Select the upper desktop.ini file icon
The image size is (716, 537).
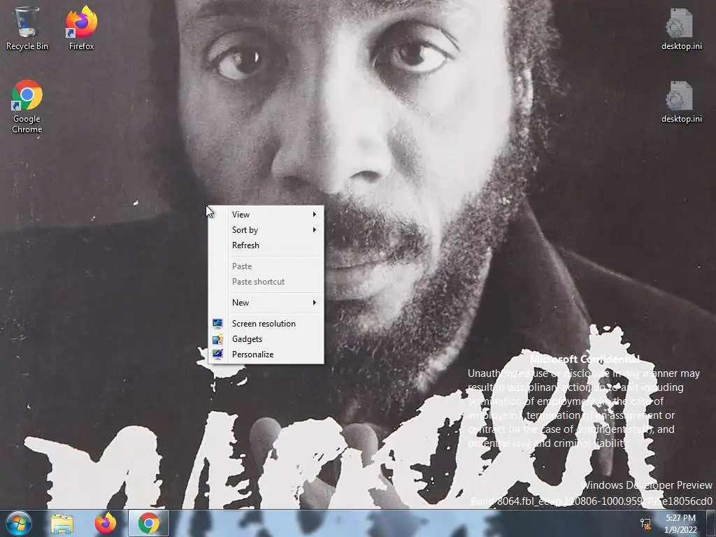click(x=681, y=29)
